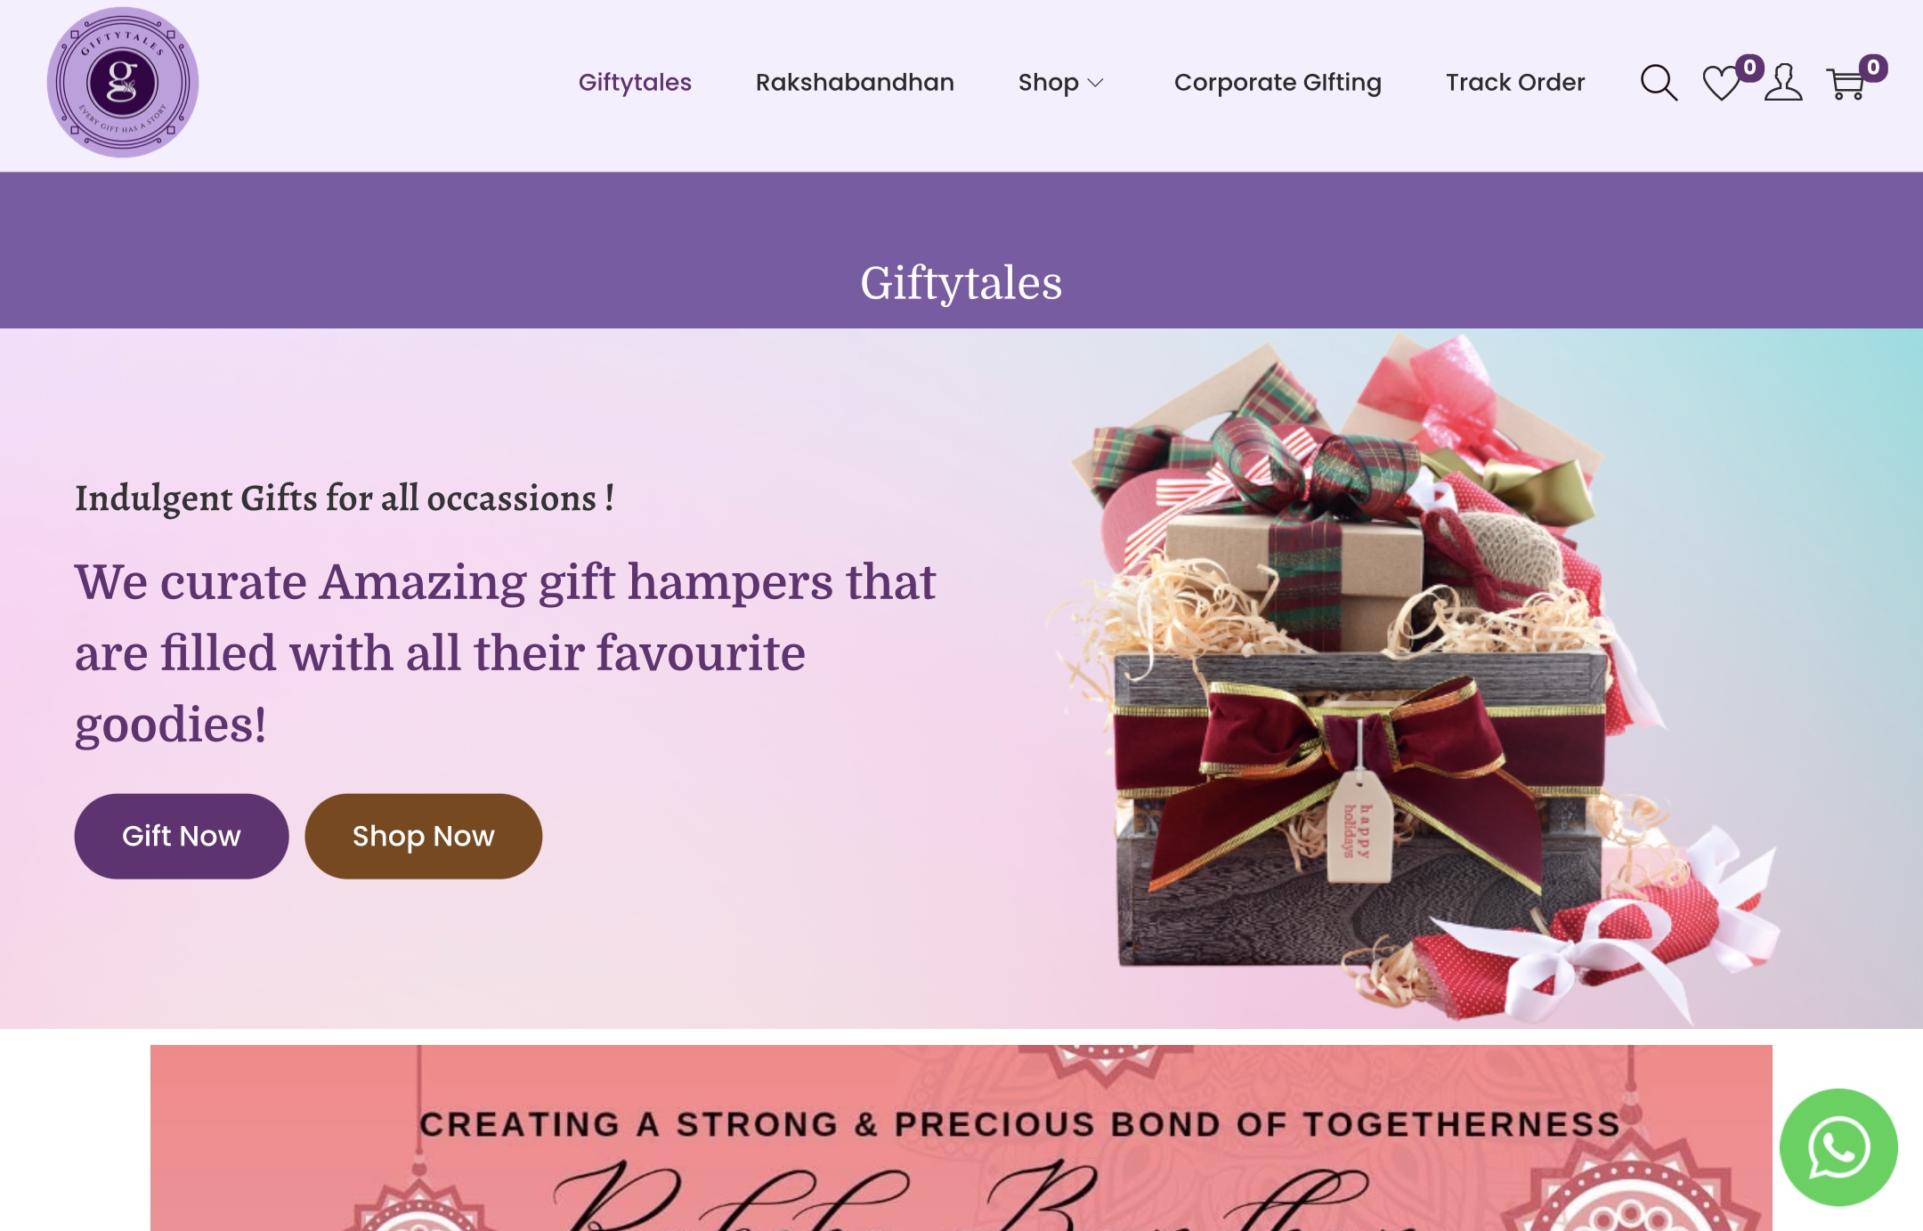
Task: Open the Rakshabandhan promotional banner
Action: coord(961,1138)
